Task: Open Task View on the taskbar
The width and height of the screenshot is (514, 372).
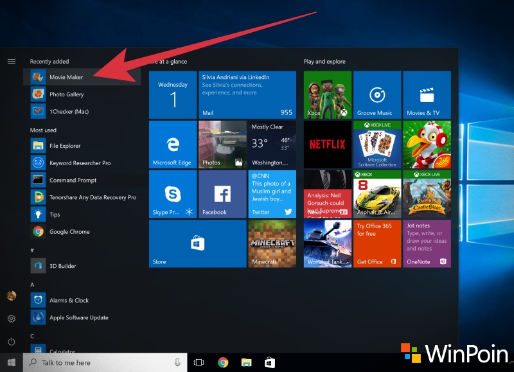Action: tap(199, 362)
